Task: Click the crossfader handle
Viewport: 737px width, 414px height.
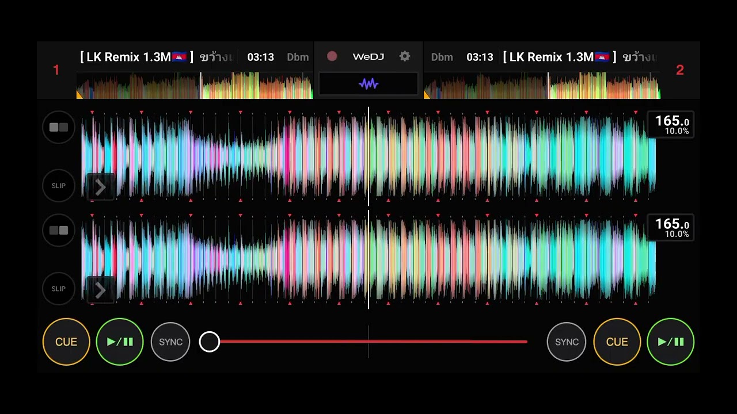Action: pos(210,342)
